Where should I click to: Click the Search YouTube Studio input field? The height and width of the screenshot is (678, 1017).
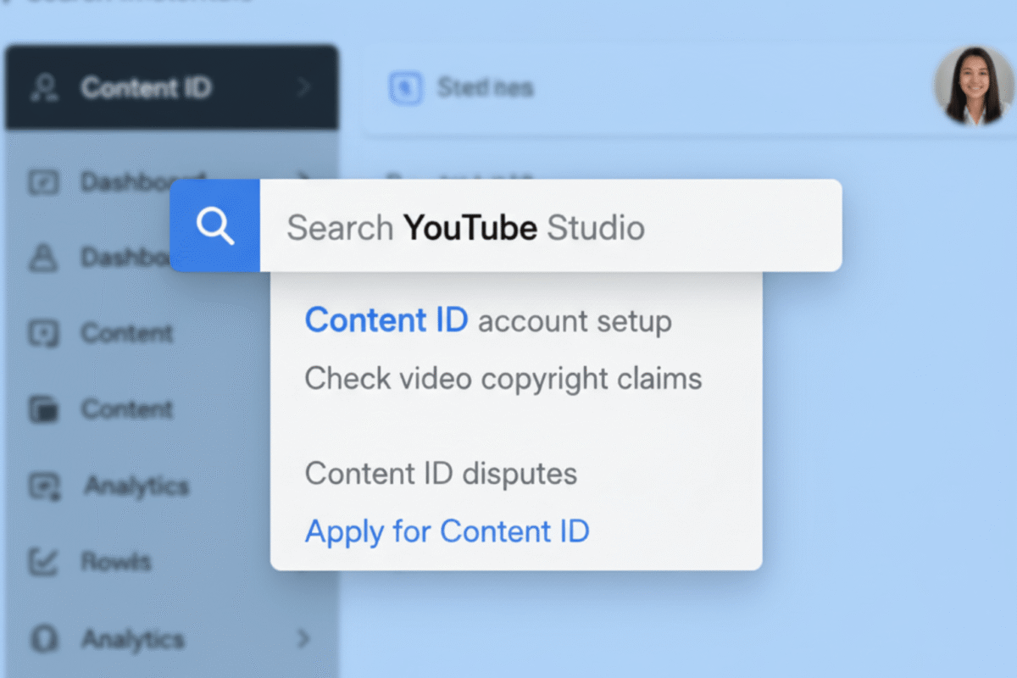click(x=551, y=225)
